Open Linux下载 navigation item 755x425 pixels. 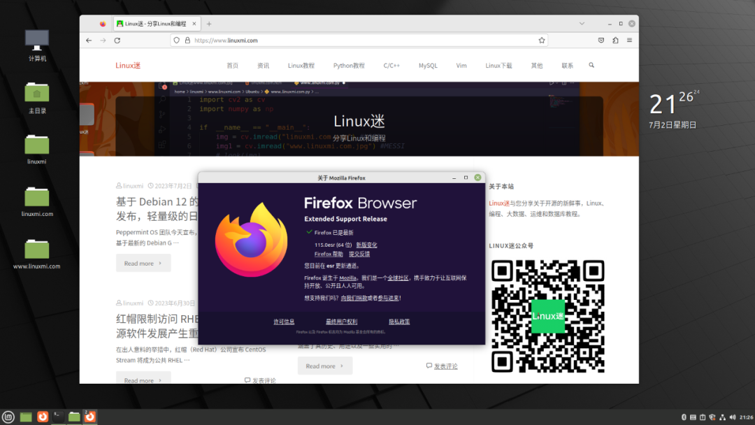click(x=499, y=66)
